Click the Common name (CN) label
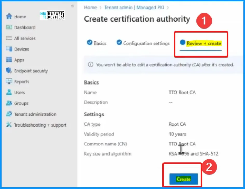The image size is (245, 189). coord(105,144)
